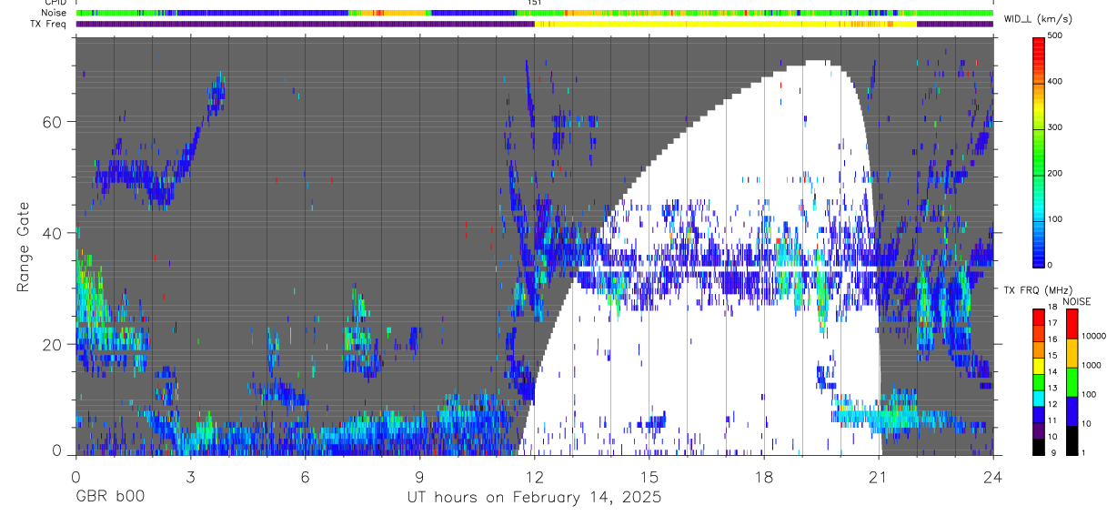Click the NOISE color legend bar
The height and width of the screenshot is (516, 1117).
(1072, 382)
